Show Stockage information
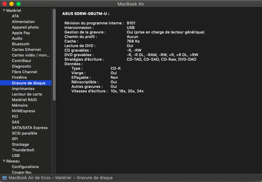262x182 pixels. (20, 144)
